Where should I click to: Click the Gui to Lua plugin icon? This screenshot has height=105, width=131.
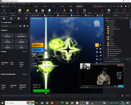coord(64,10)
